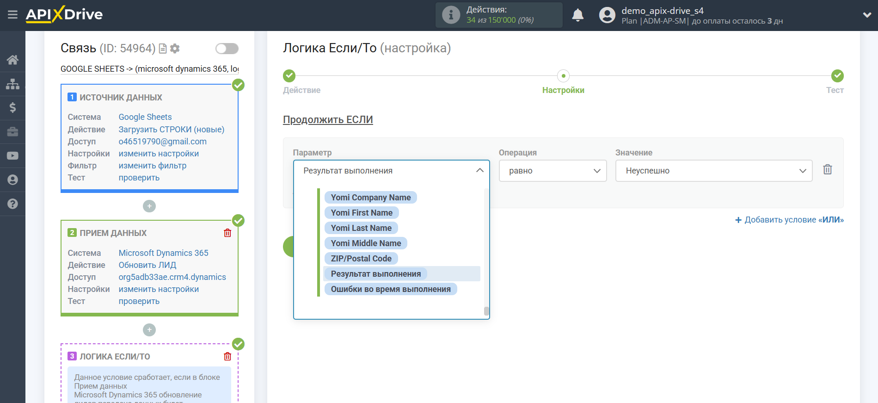This screenshot has height=403, width=878.
Task: Click the notifications bell icon
Action: click(x=578, y=15)
